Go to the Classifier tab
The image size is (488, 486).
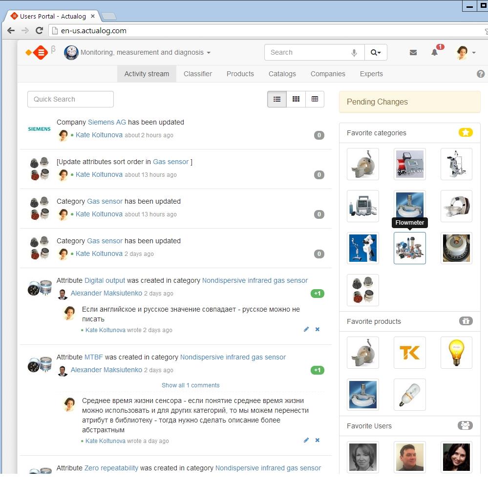point(198,74)
